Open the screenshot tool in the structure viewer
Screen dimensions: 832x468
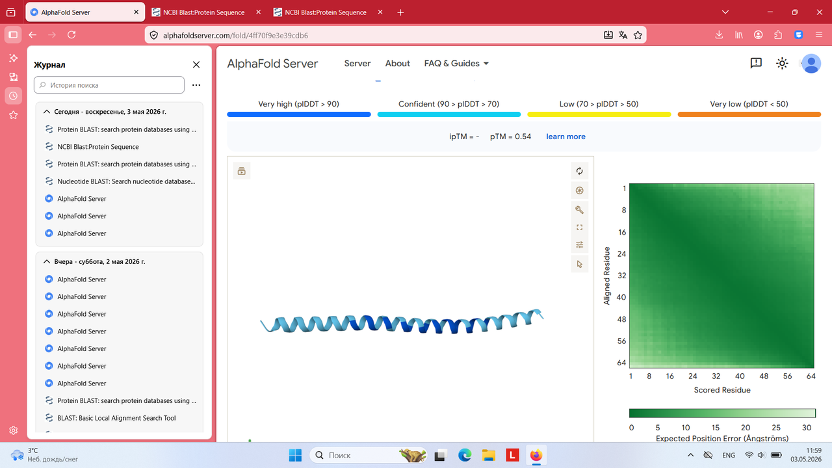579,190
